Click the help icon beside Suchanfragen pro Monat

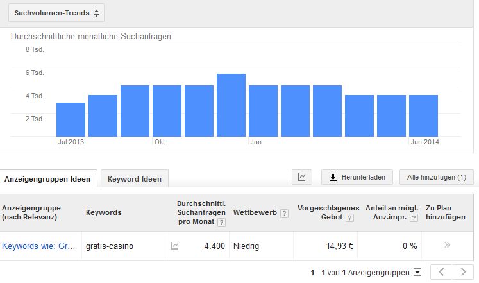coord(221,223)
